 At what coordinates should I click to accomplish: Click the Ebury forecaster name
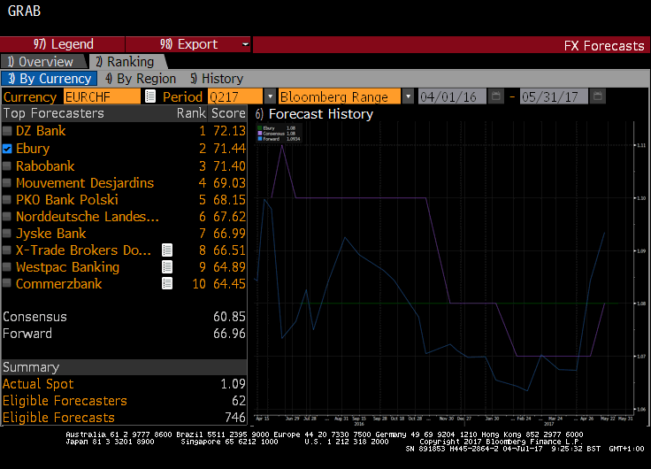33,149
